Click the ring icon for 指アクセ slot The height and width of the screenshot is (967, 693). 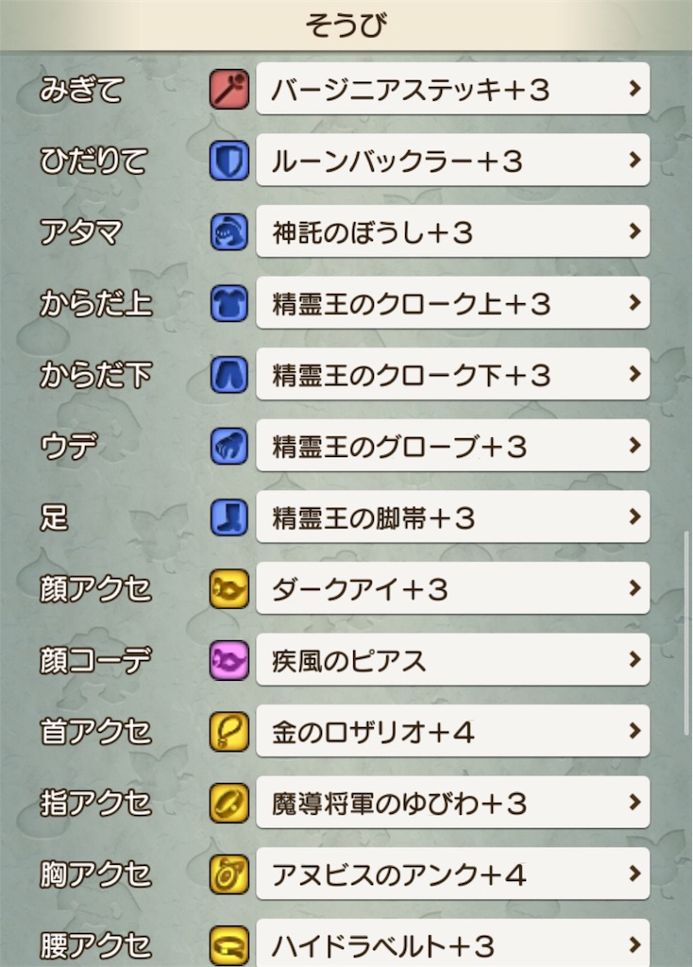pyautogui.click(x=229, y=803)
